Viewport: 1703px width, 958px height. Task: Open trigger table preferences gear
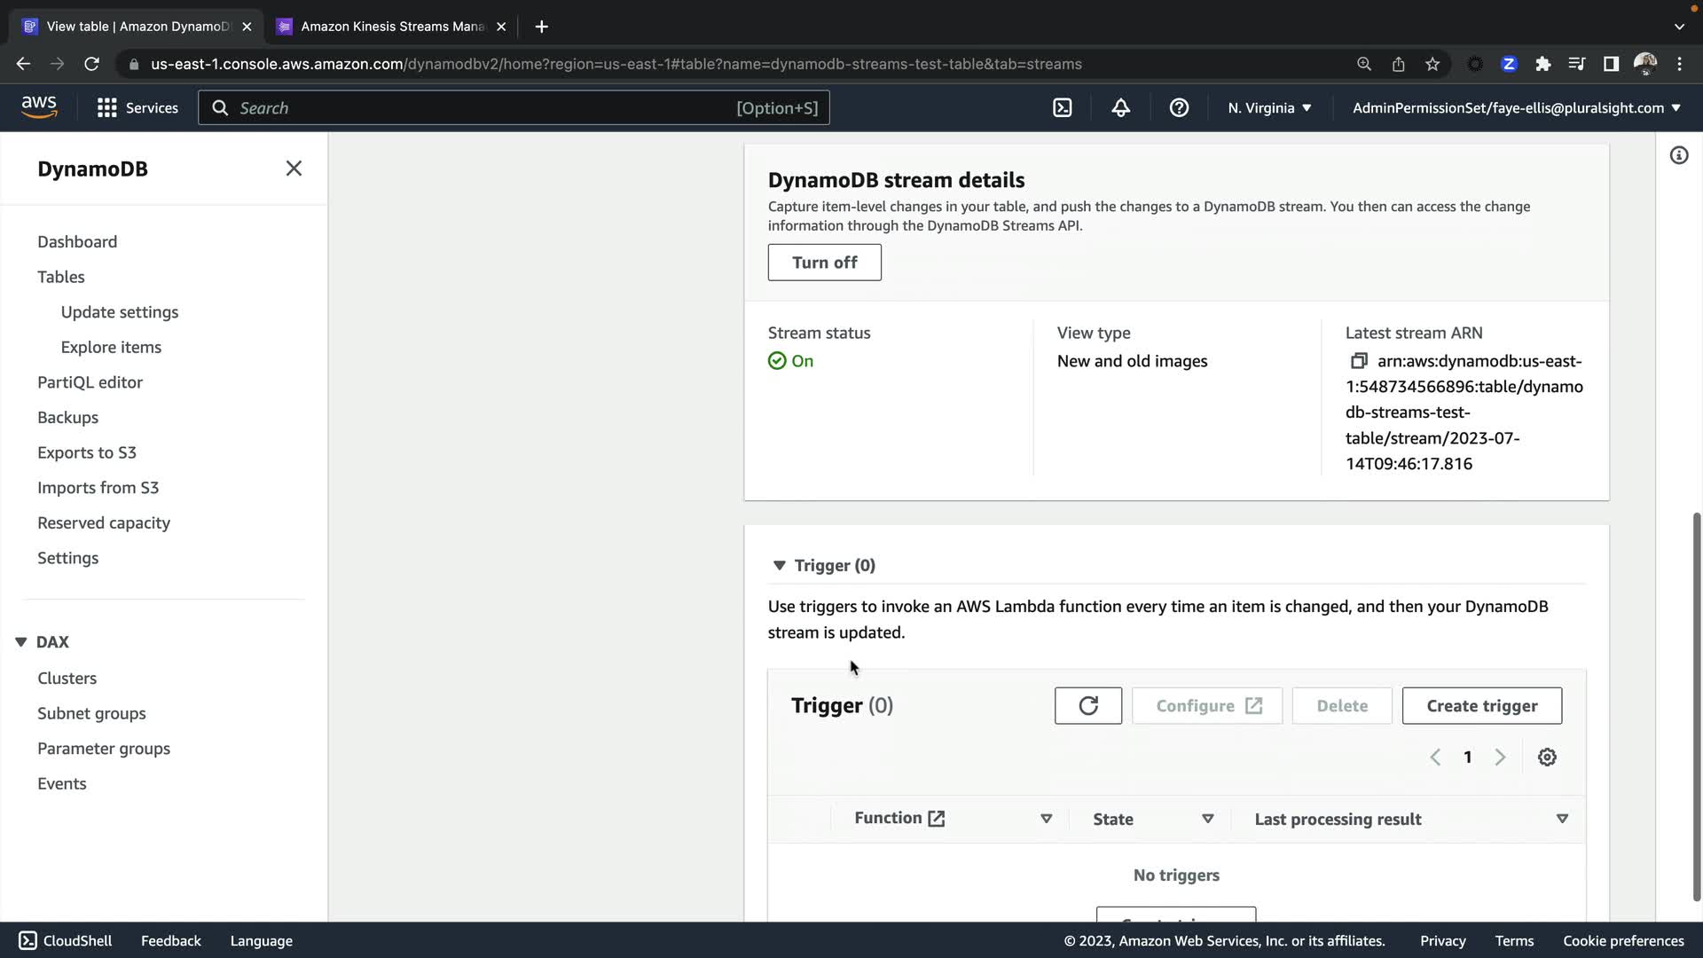point(1547,758)
